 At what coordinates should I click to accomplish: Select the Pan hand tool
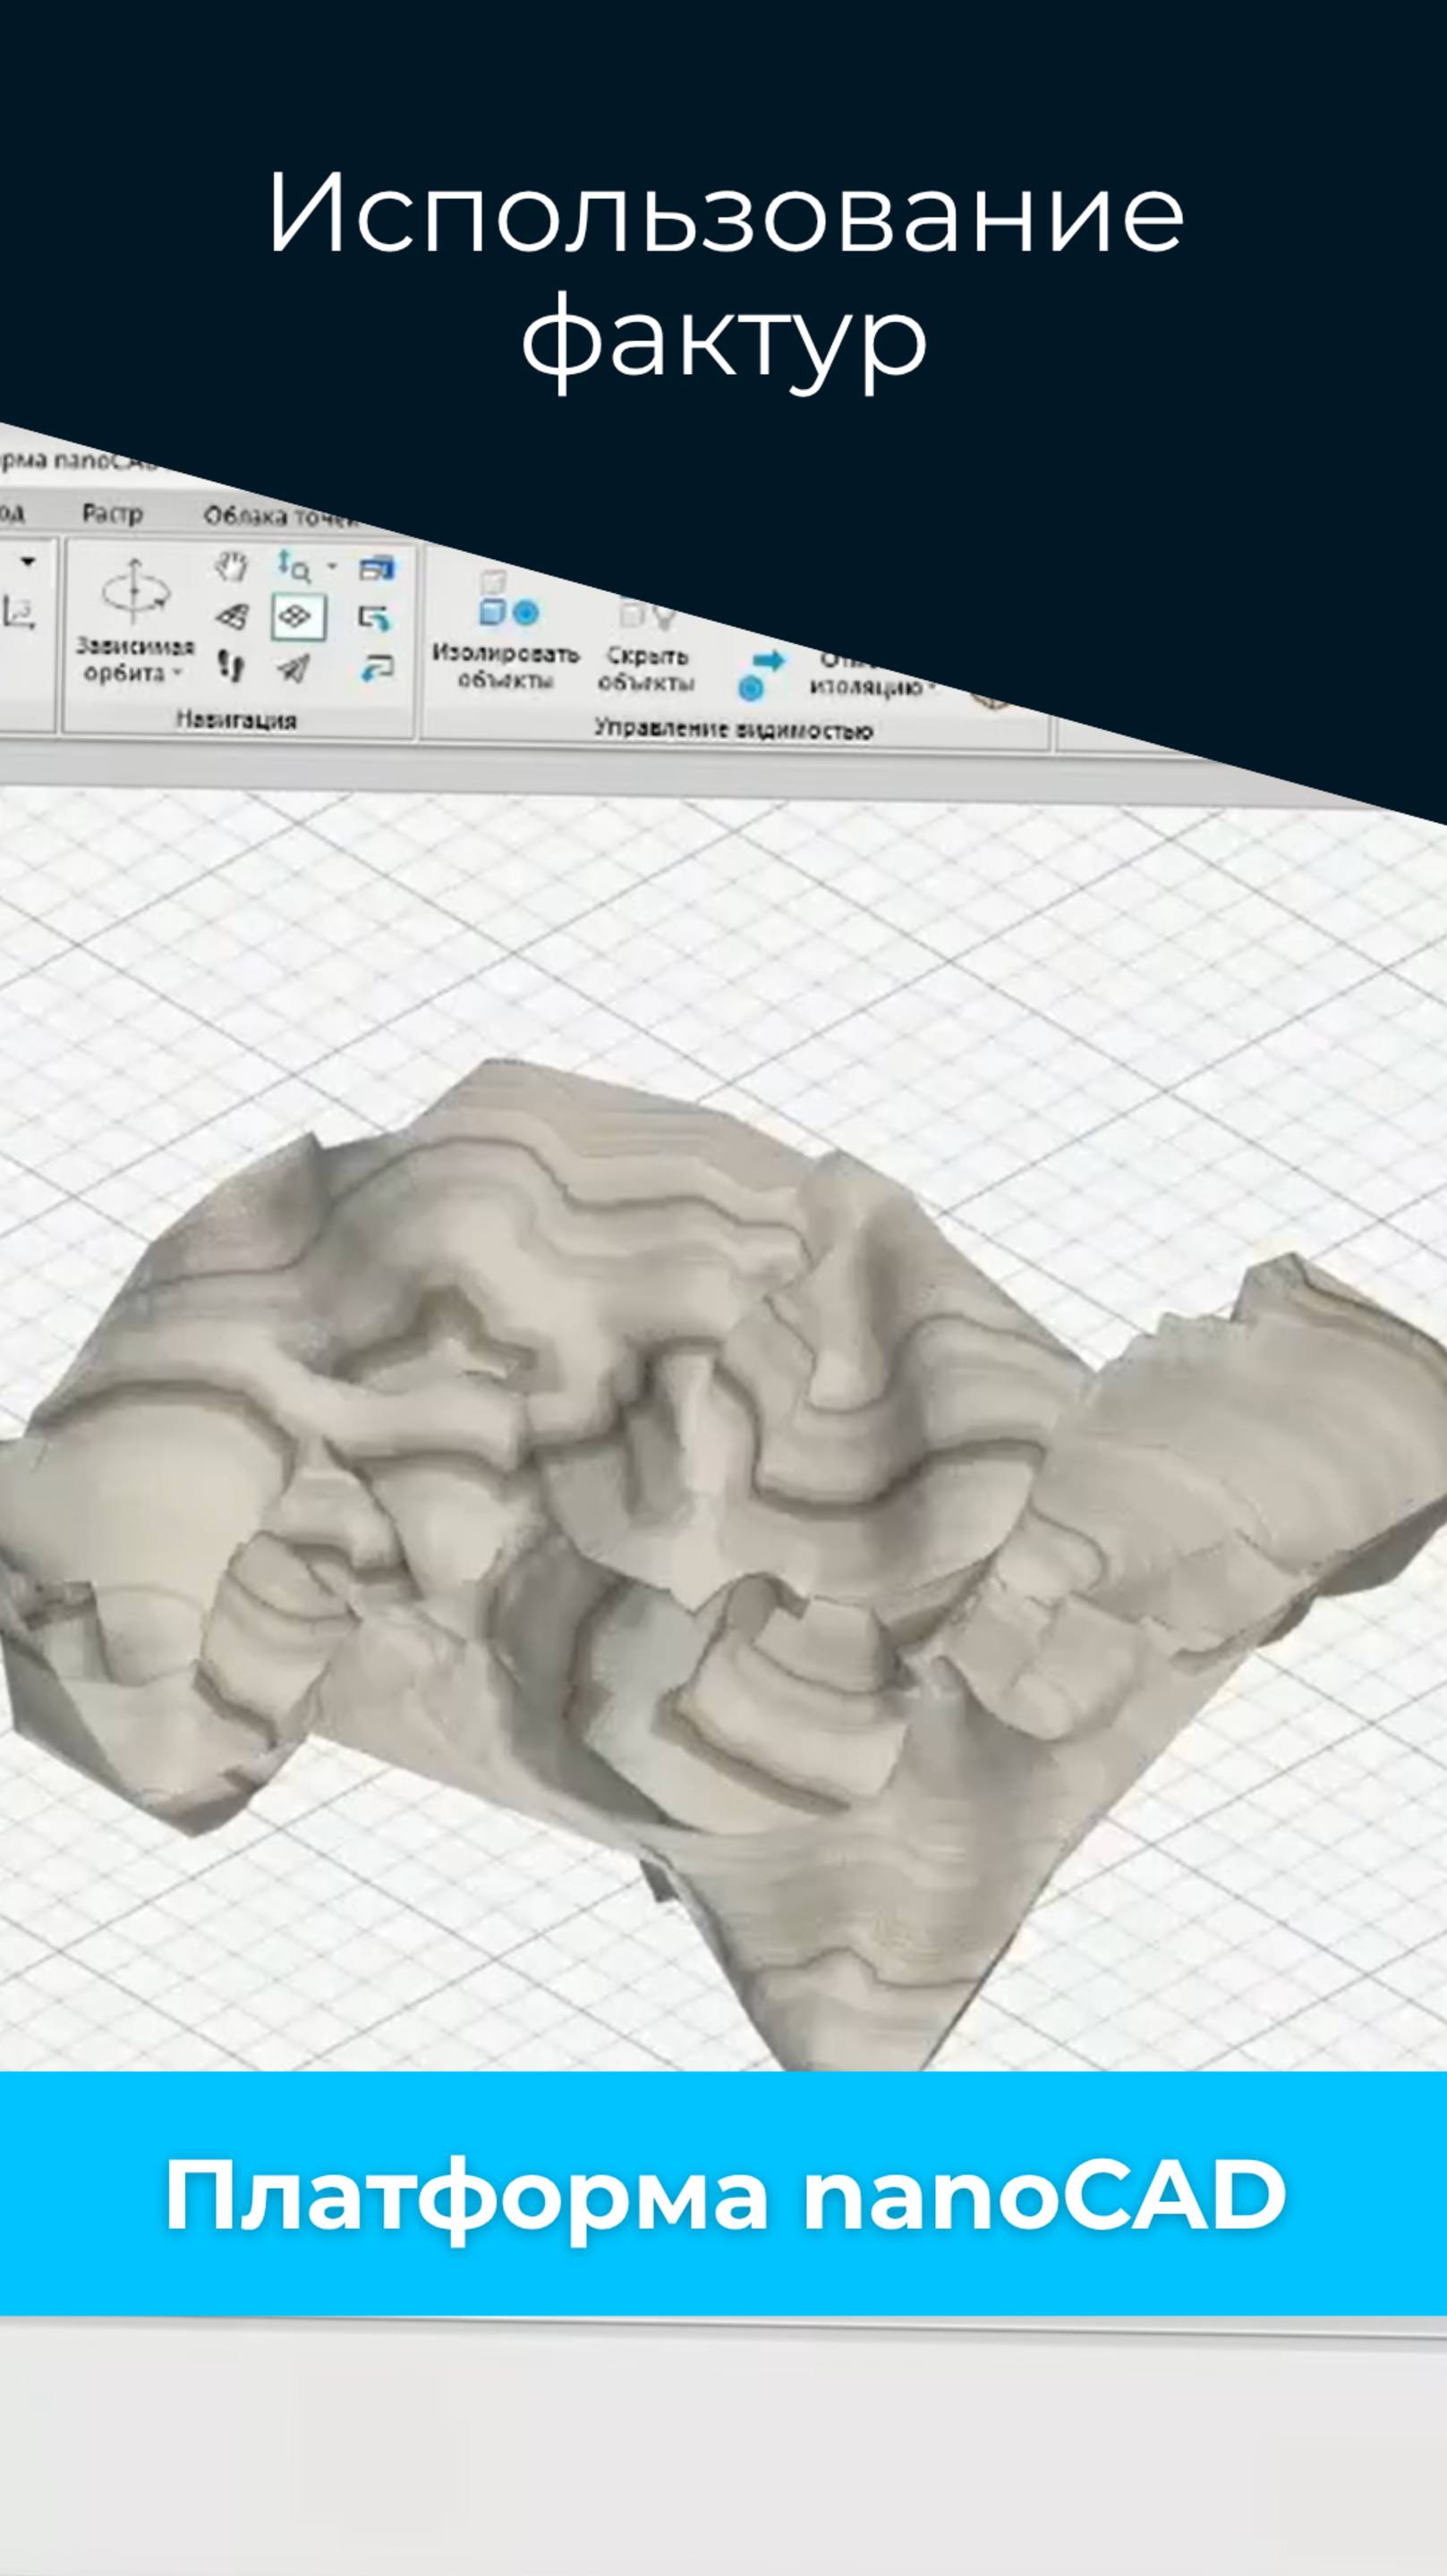pos(232,567)
